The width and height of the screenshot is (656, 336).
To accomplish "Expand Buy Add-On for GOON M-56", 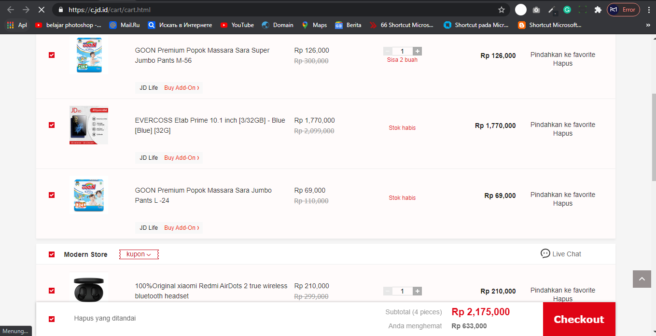I will (x=181, y=88).
